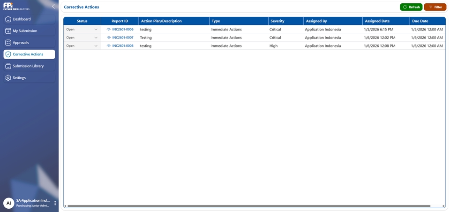Open Status dropdown for INC2601-0006 row
Image resolution: width=450 pixels, height=212 pixels.
click(x=82, y=30)
